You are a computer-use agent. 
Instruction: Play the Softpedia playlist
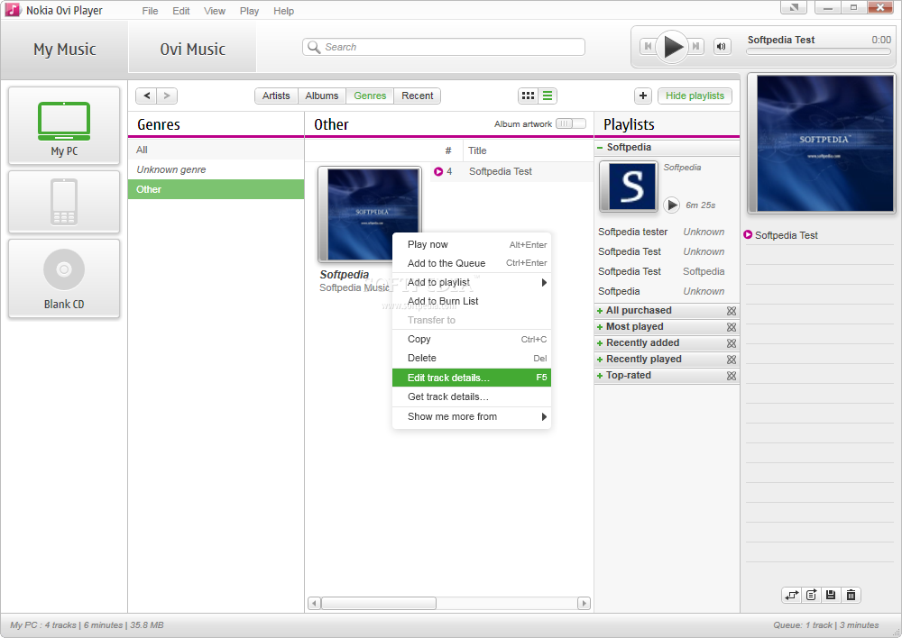point(671,205)
